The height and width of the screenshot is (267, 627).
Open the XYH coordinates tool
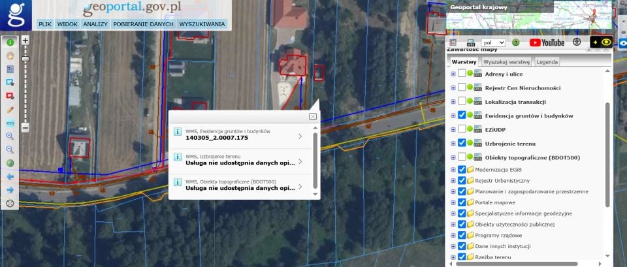[10, 123]
